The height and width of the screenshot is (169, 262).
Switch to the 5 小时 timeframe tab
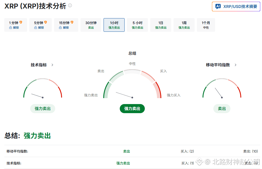pyautogui.click(x=137, y=25)
